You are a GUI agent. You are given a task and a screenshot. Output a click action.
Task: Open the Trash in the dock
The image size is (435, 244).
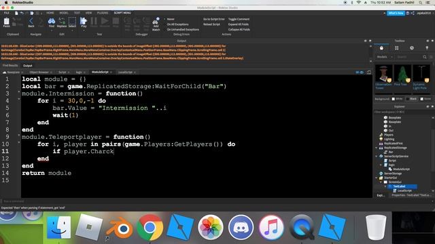(x=376, y=228)
